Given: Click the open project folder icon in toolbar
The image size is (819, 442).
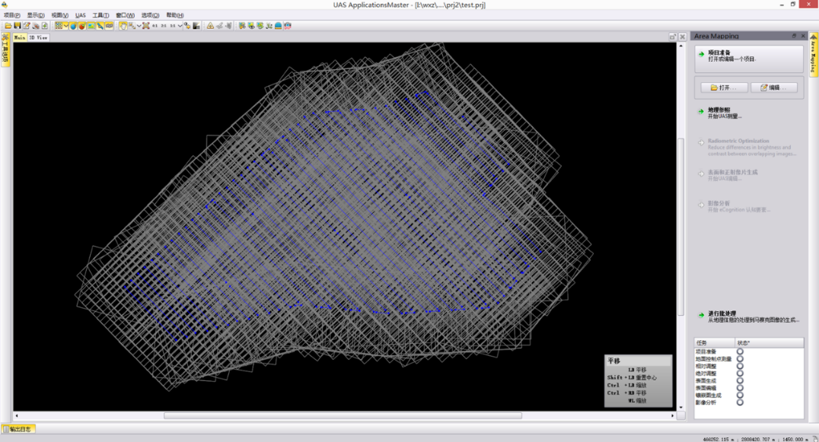Looking at the screenshot, I should pyautogui.click(x=8, y=26).
